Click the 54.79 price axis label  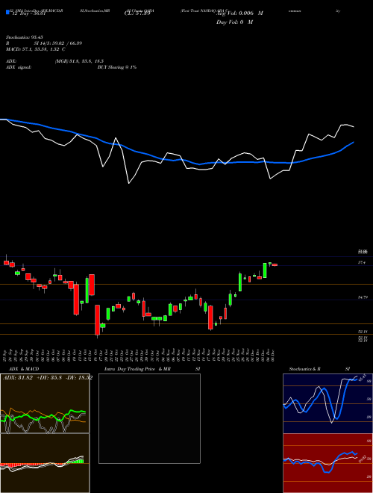coord(363,297)
